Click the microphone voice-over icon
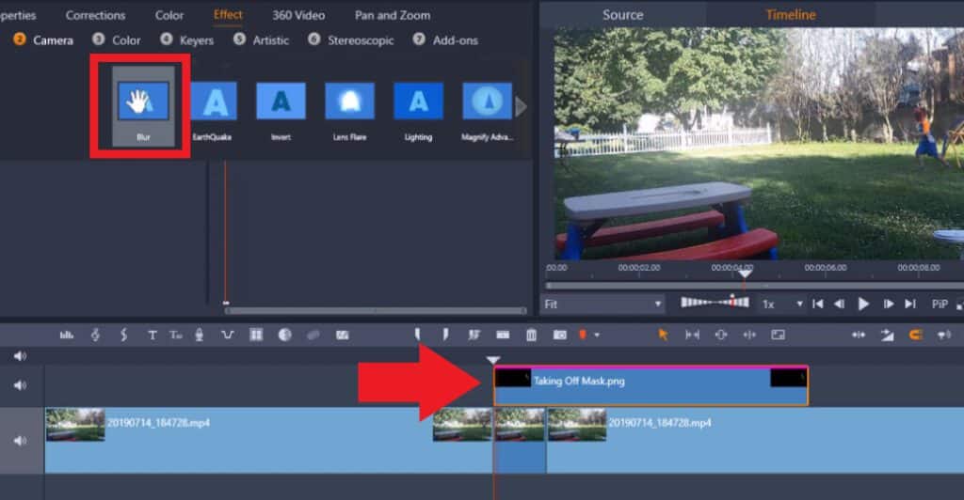Image resolution: width=964 pixels, height=500 pixels. 199,335
